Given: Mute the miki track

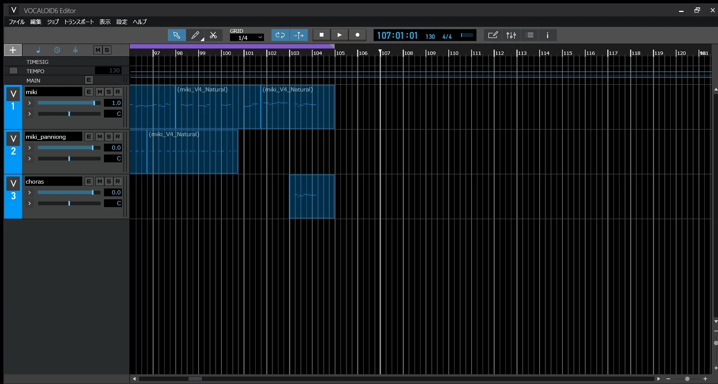Looking at the screenshot, I should point(99,92).
